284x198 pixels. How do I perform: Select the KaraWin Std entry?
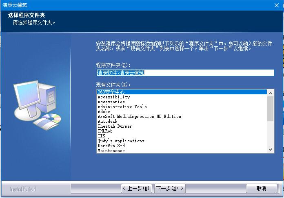click(111, 146)
